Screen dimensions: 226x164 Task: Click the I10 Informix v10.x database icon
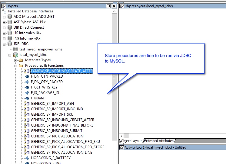10,33
